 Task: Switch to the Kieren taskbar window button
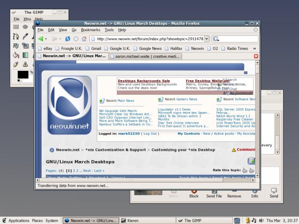click(x=148, y=221)
